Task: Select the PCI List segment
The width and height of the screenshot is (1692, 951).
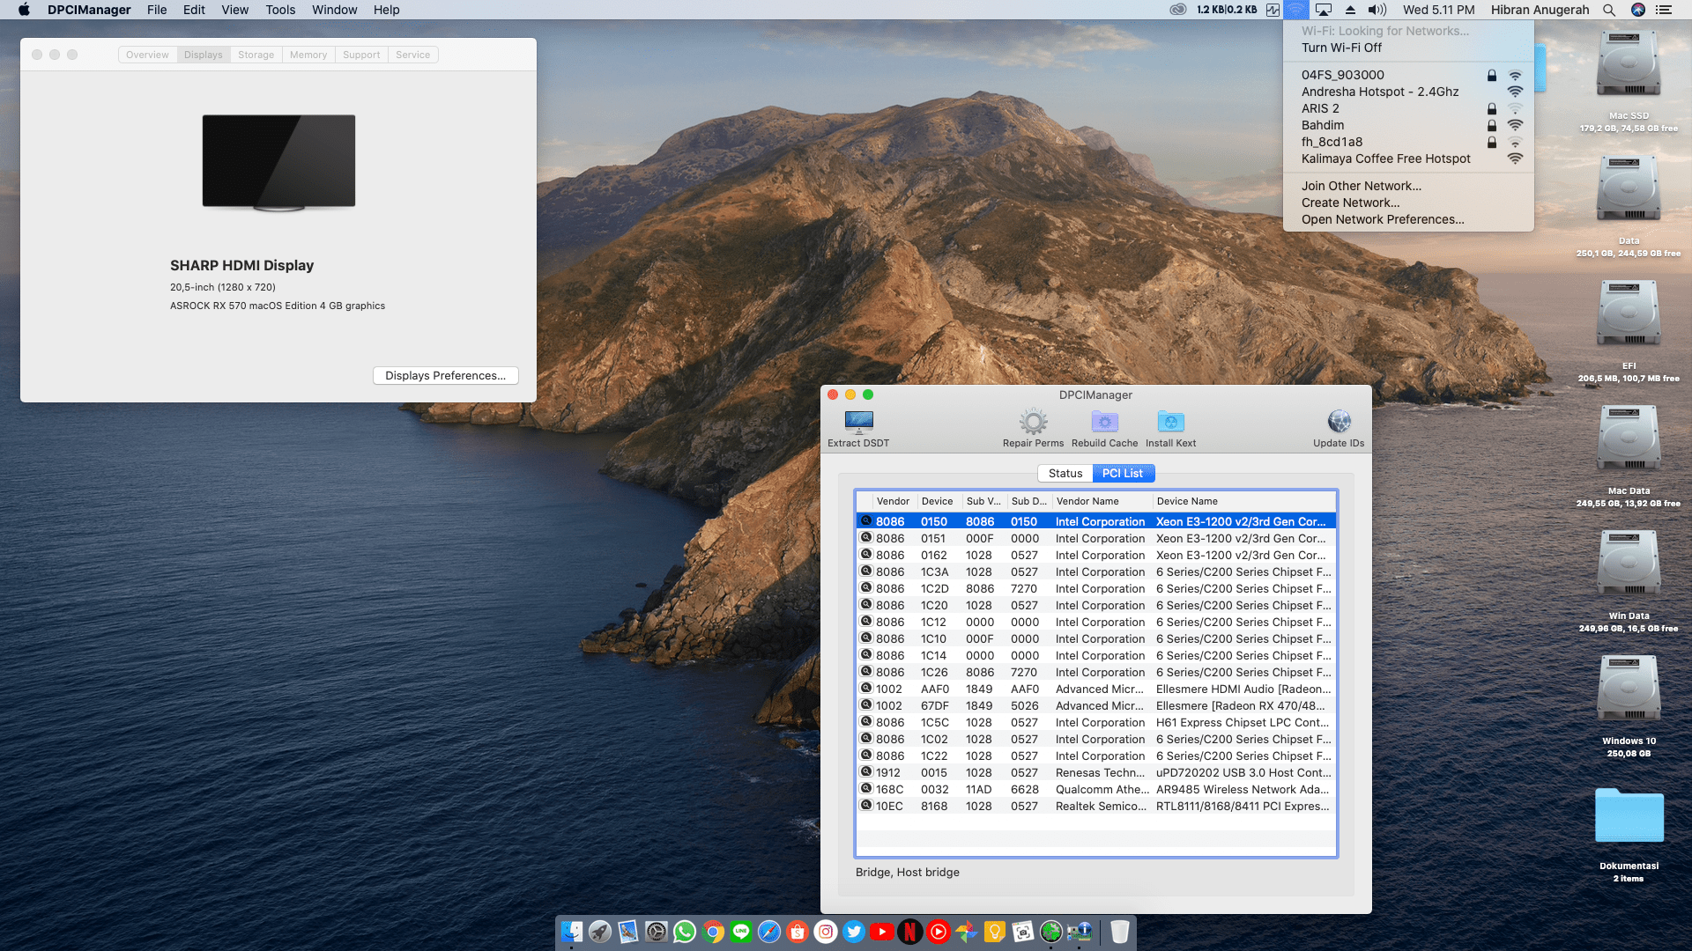Action: (x=1123, y=474)
